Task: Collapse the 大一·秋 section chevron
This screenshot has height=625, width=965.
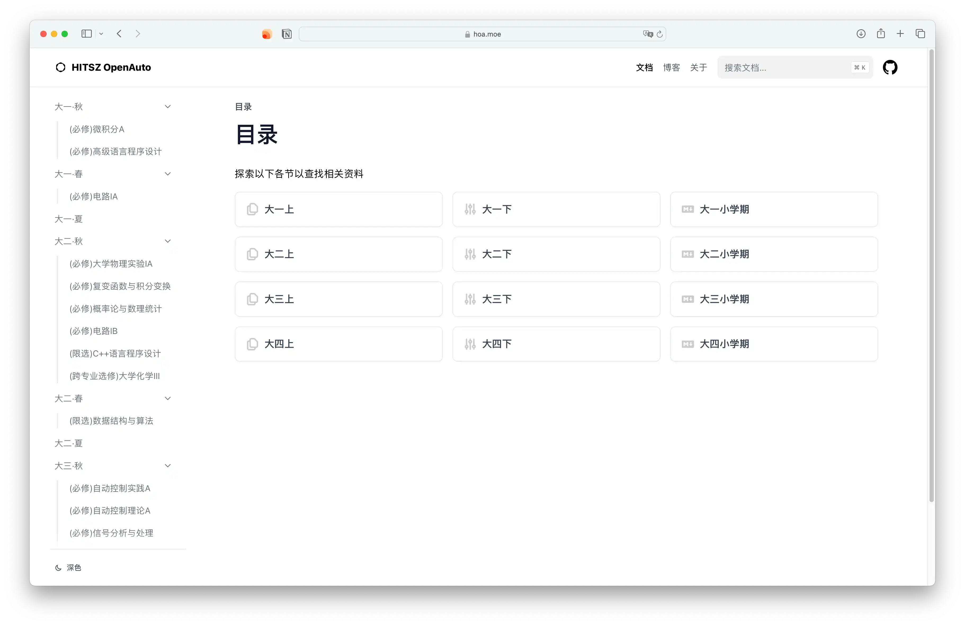Action: [x=168, y=106]
